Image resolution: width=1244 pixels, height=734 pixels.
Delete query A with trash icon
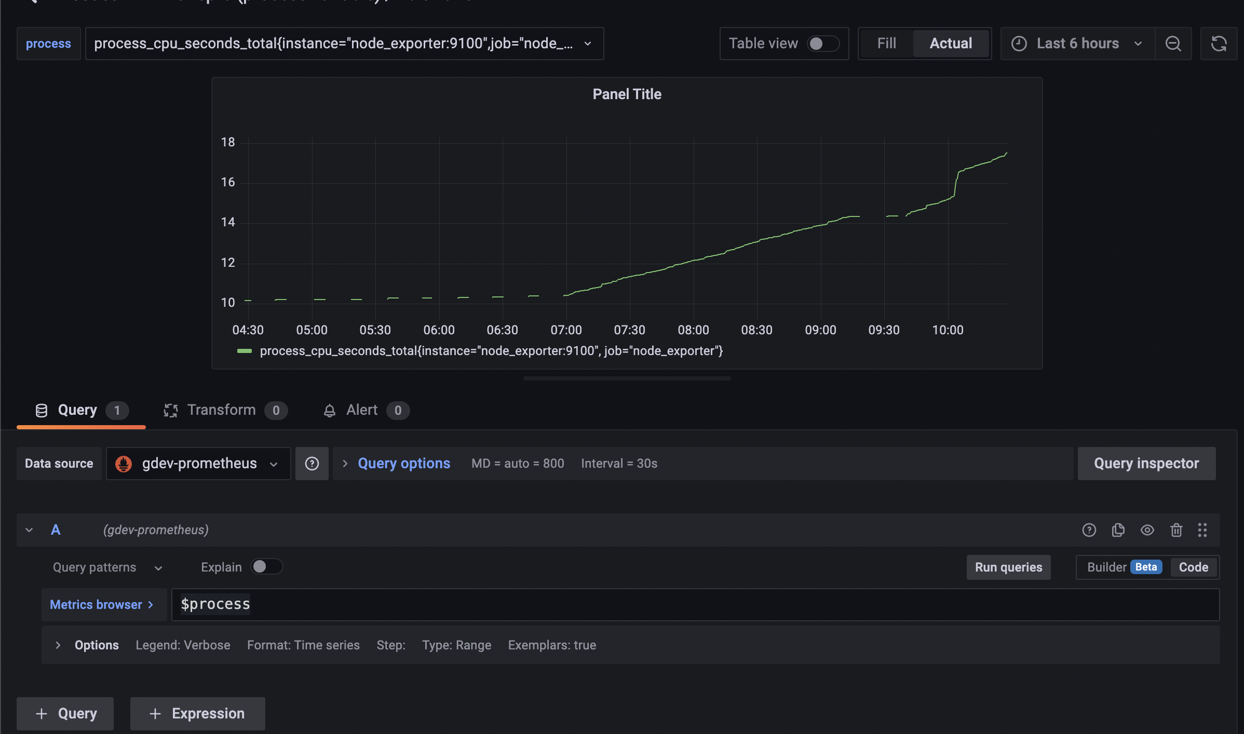pos(1176,530)
